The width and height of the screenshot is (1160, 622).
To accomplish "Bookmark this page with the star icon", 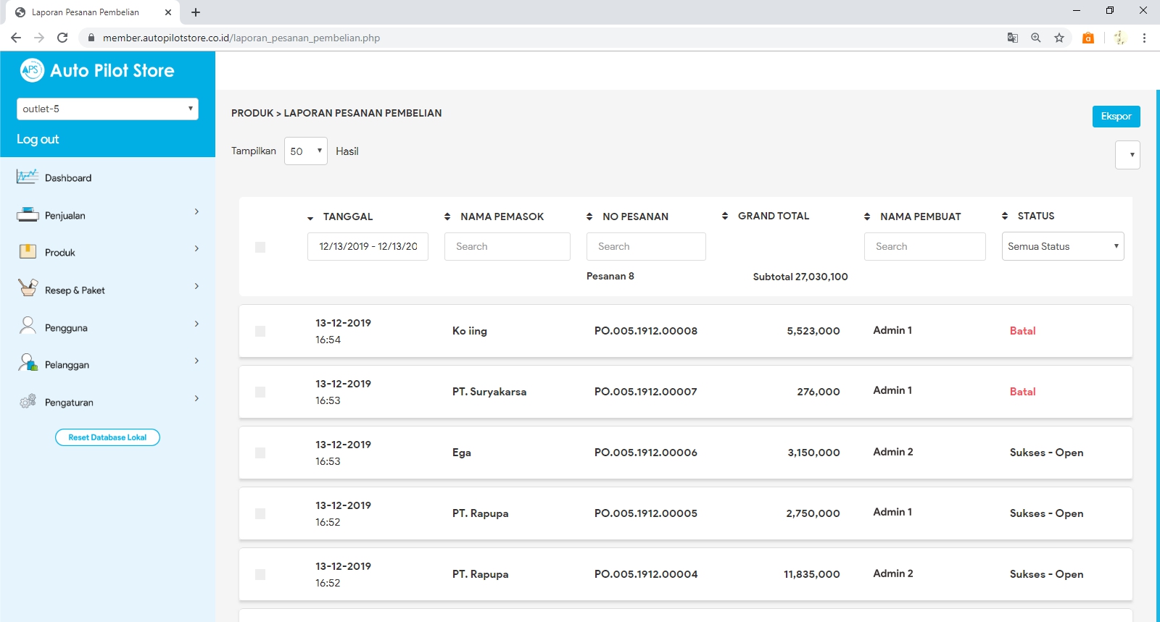I will [x=1059, y=38].
